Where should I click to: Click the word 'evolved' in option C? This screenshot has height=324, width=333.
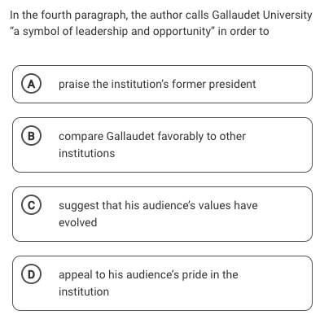click(78, 222)
